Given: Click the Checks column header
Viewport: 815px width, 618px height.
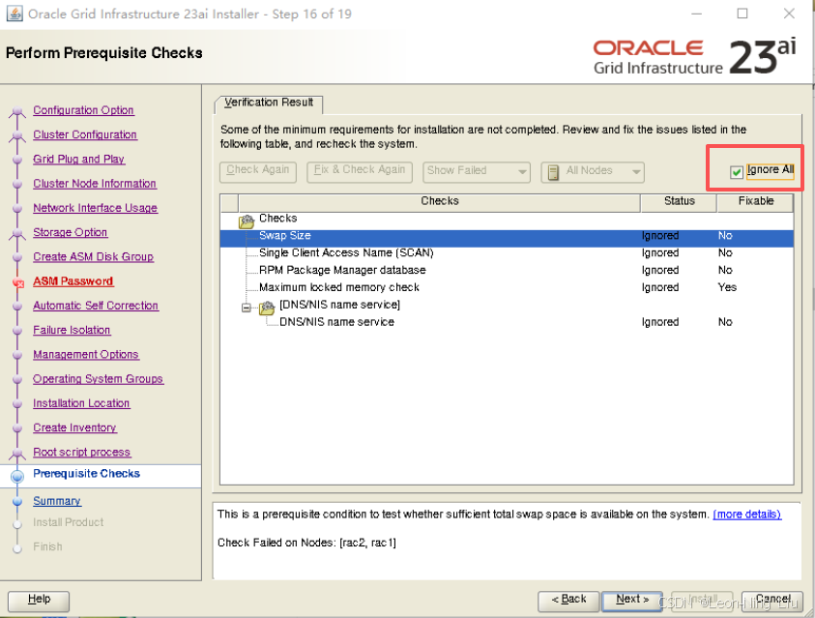Looking at the screenshot, I should point(439,201).
